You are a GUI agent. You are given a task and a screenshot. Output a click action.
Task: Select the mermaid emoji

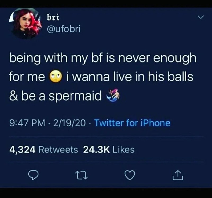(113, 95)
